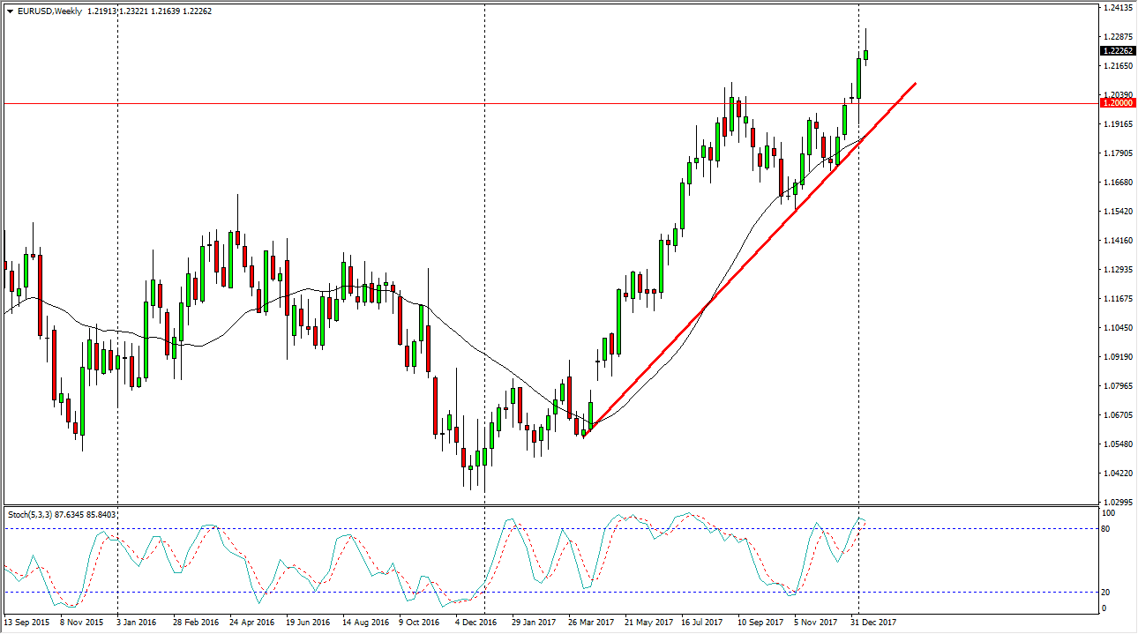Click the 26 Mar 2017 date axis label
1138x634 pixels.
[592, 621]
